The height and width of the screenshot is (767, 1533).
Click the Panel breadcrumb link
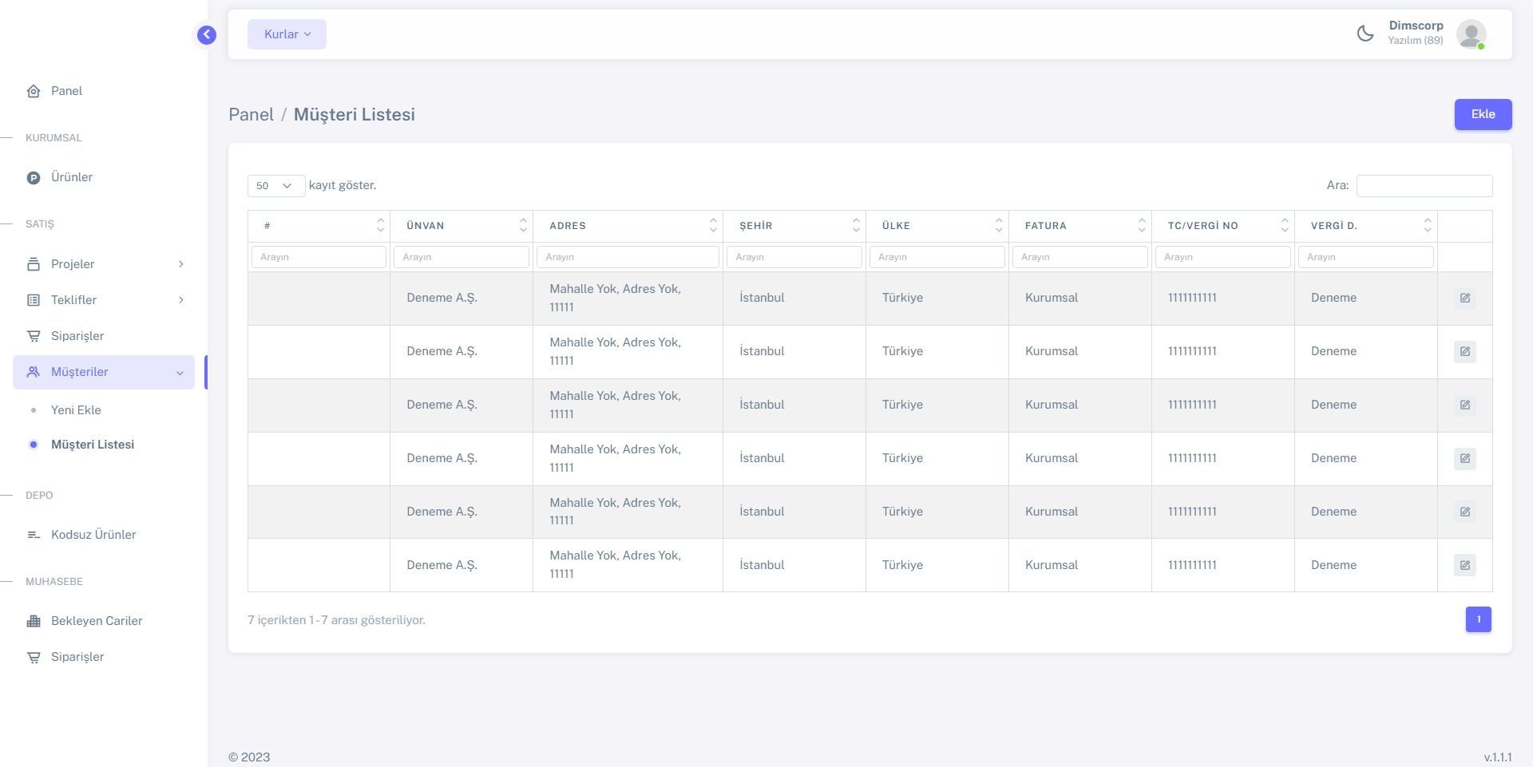[251, 114]
